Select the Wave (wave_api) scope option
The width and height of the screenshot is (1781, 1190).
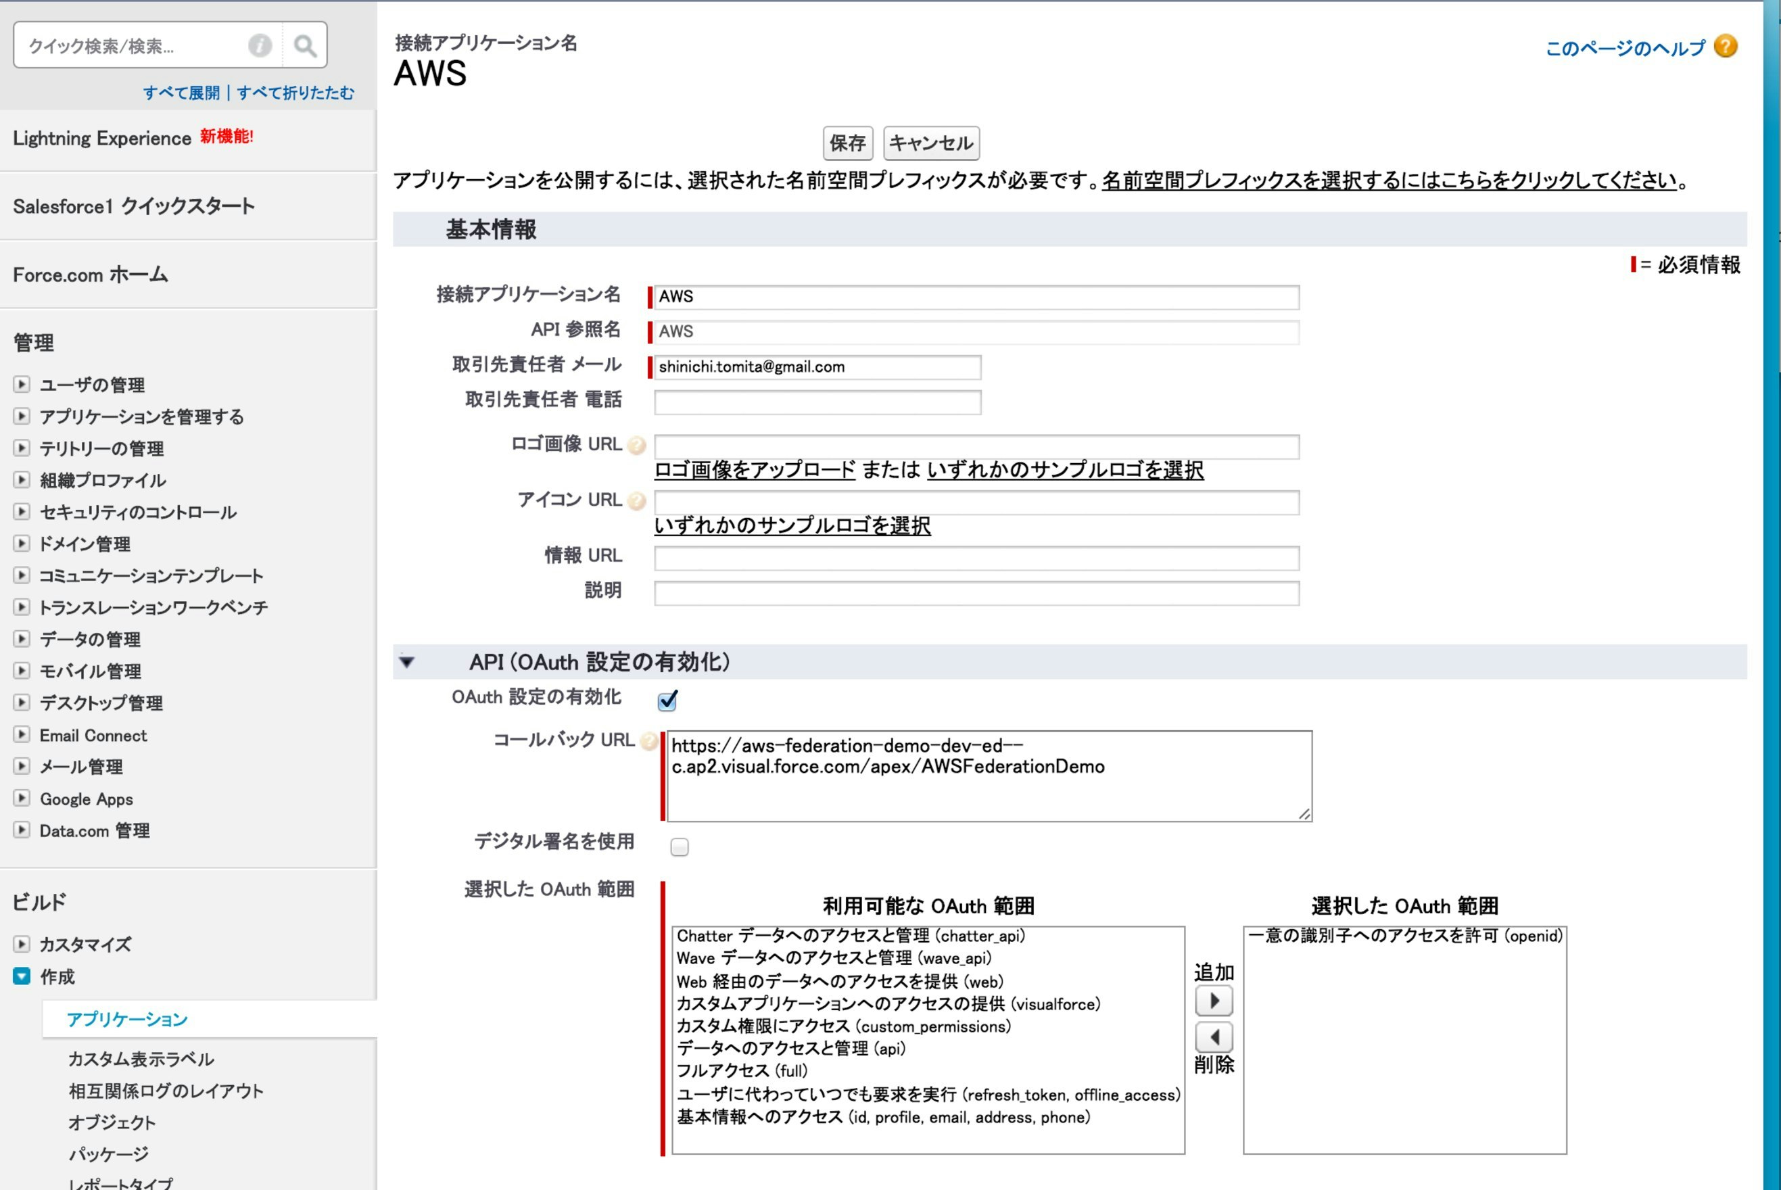coord(834,959)
